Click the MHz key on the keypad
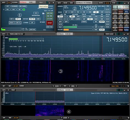The height and width of the screenshot is (120, 130). (126, 11)
